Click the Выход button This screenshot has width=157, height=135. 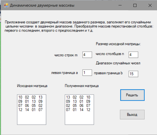click(132, 115)
